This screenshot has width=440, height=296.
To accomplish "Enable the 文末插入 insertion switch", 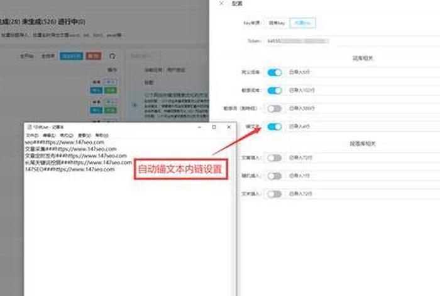I will coord(275,194).
